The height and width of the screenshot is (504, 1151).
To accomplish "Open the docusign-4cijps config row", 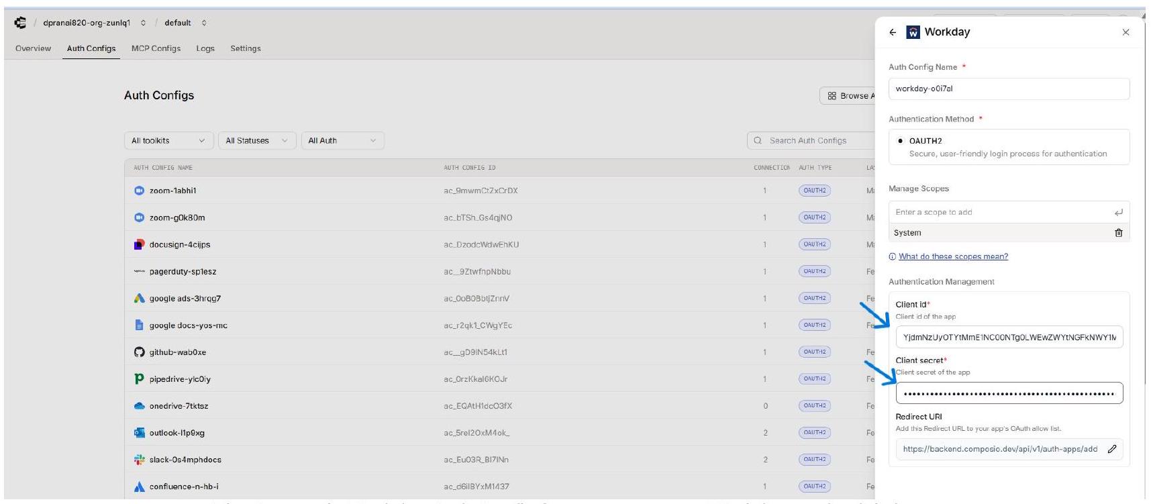I will (x=179, y=244).
